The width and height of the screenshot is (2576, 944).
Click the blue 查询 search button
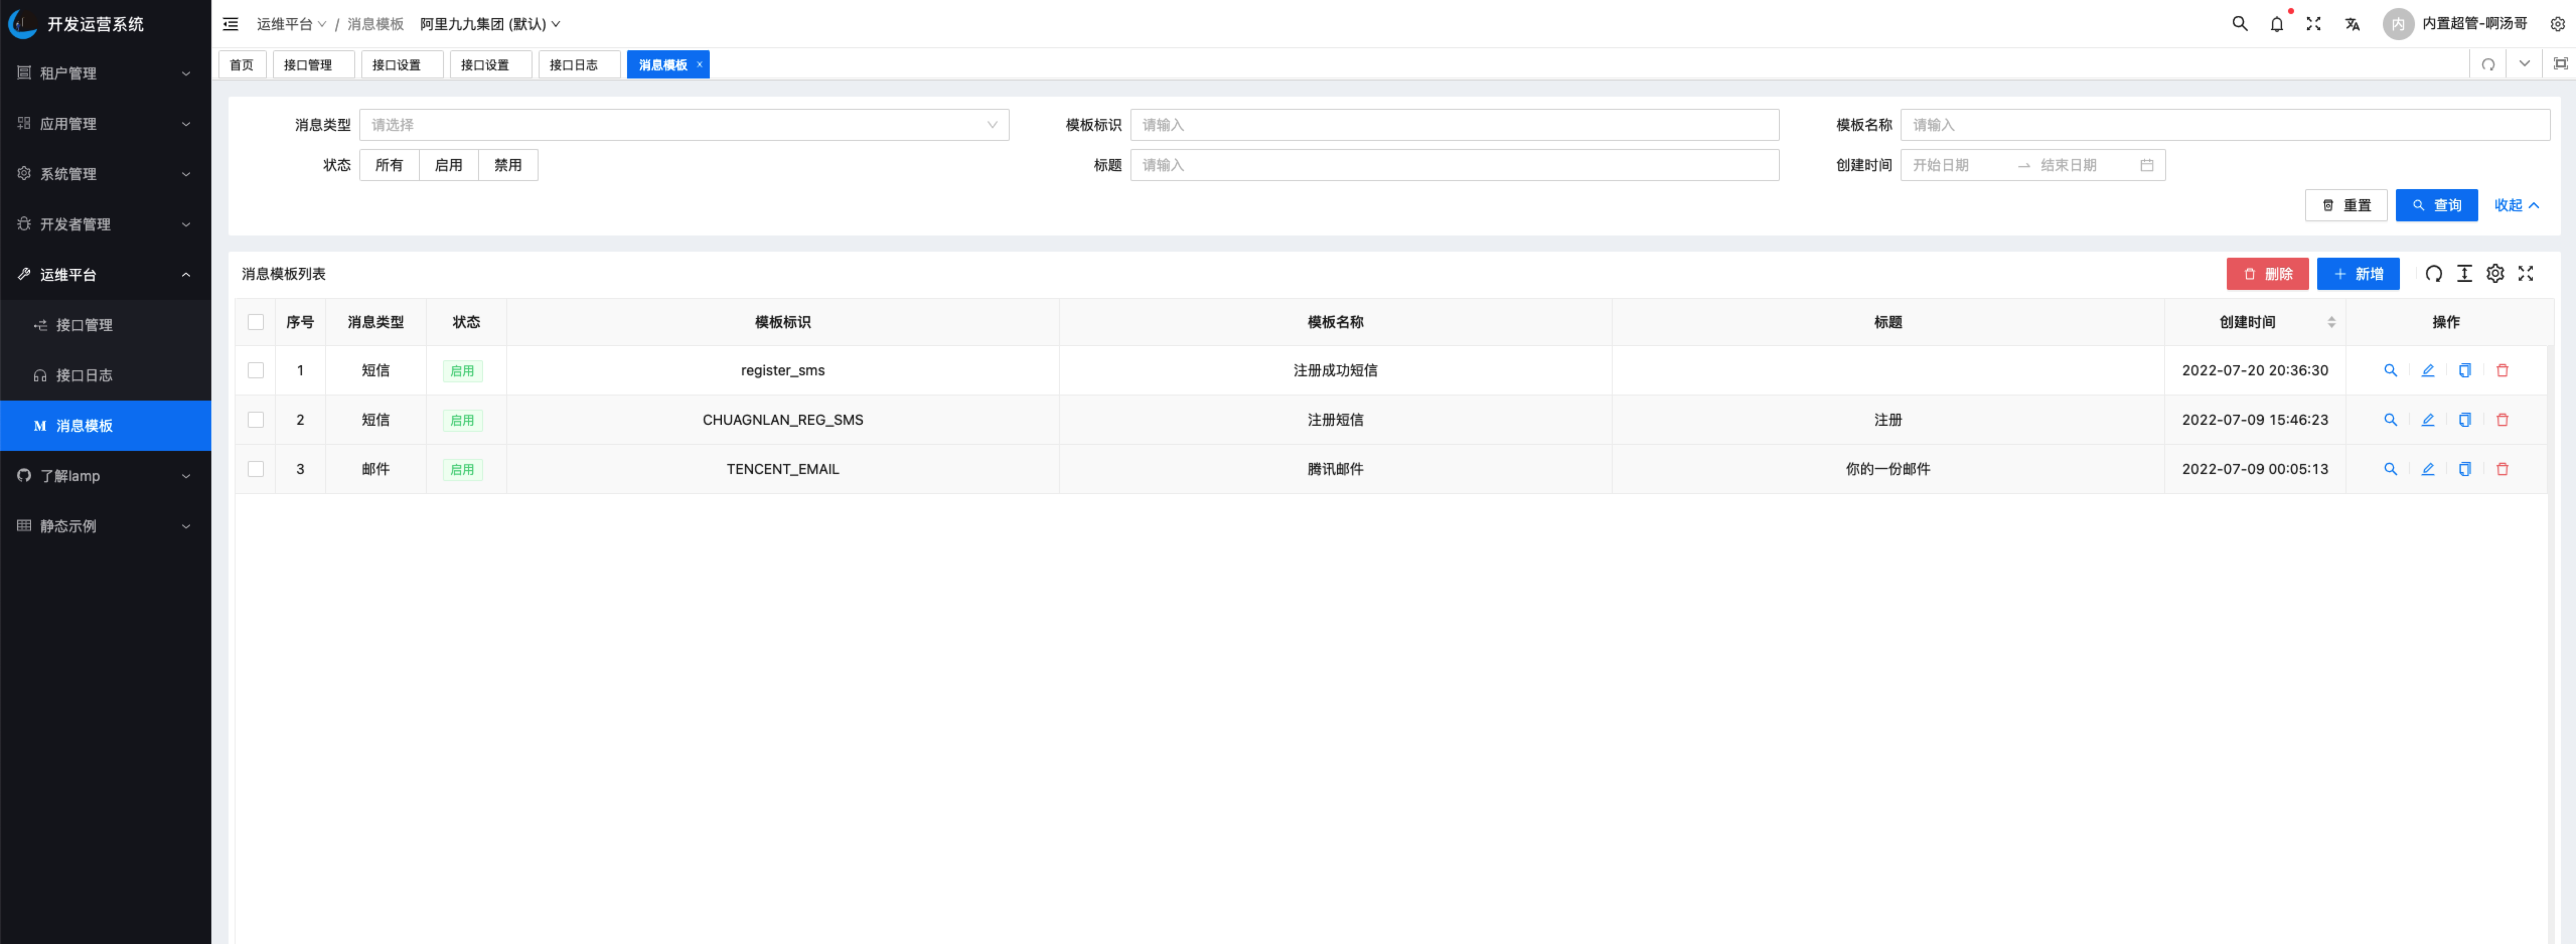2435,205
